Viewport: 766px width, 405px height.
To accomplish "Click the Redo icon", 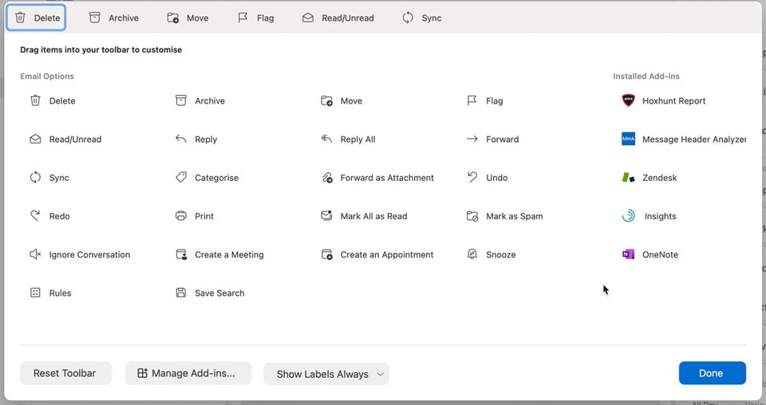I will click(35, 216).
